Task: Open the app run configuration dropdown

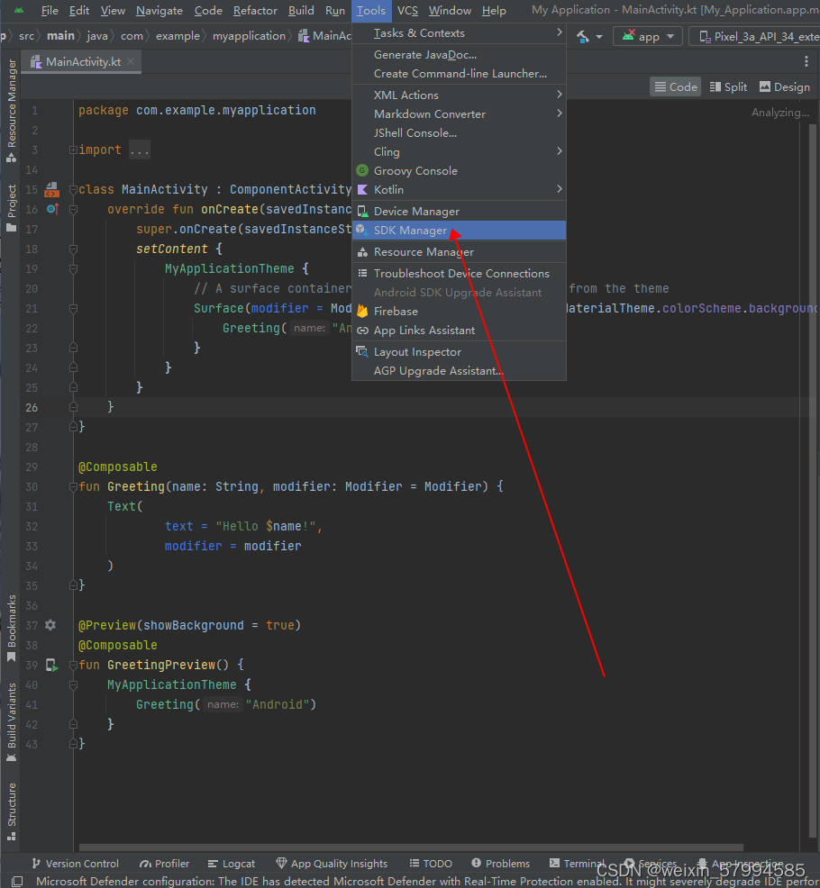Action: coord(647,36)
